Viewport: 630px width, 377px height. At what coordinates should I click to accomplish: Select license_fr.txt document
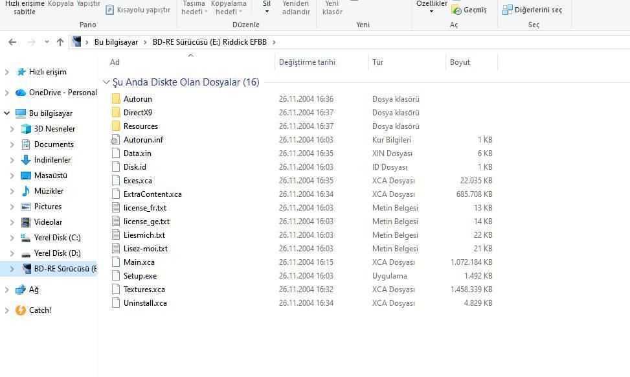[144, 208]
